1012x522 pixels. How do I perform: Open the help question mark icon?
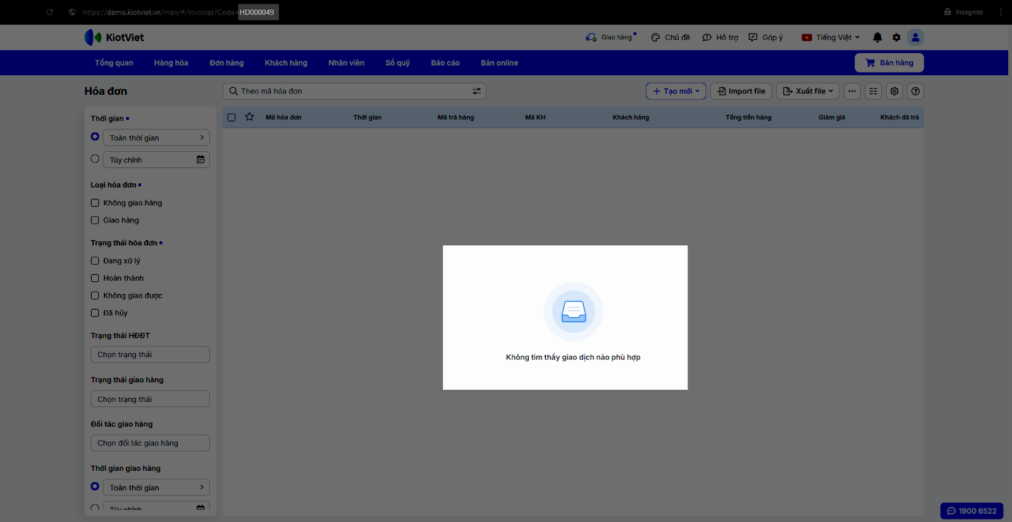pyautogui.click(x=915, y=91)
